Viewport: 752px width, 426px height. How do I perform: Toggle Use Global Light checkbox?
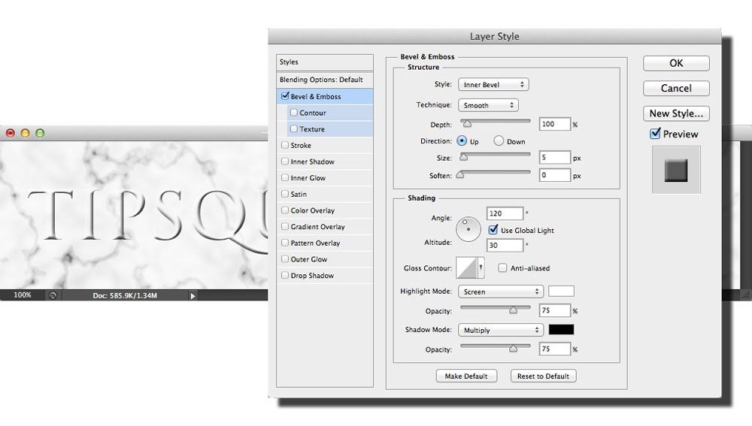[x=493, y=230]
